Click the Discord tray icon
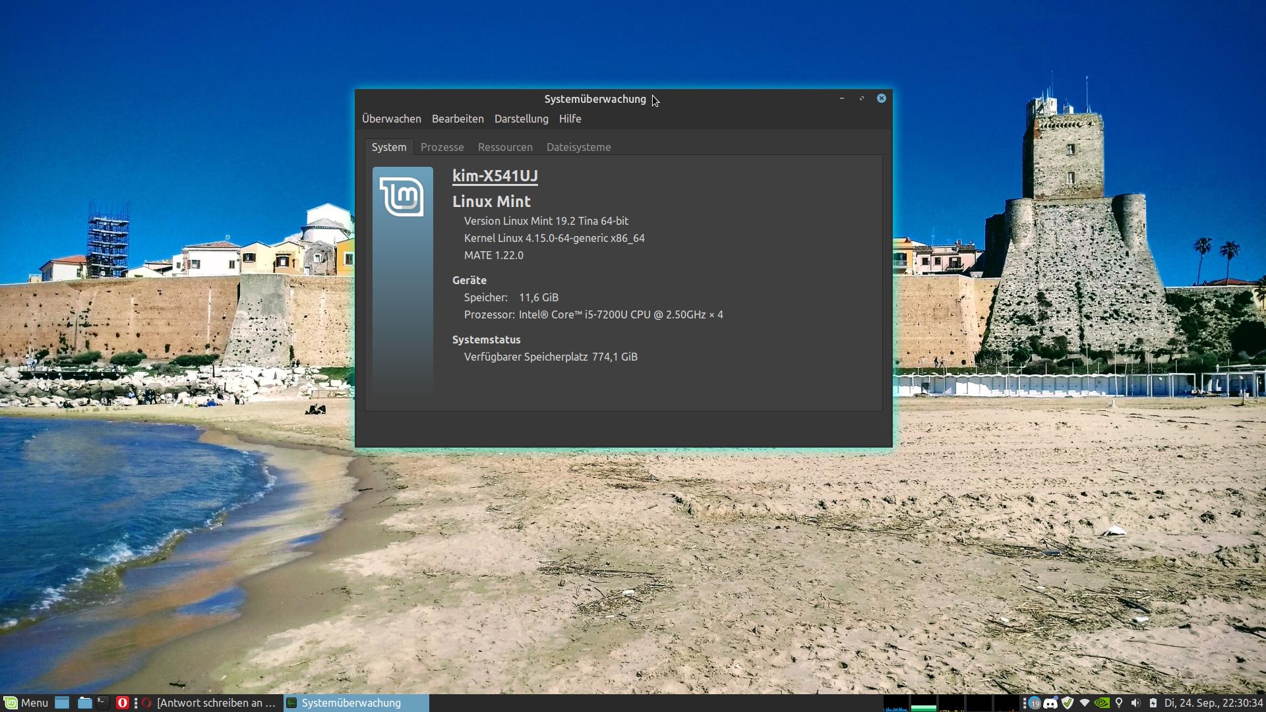The width and height of the screenshot is (1266, 712). point(1050,703)
